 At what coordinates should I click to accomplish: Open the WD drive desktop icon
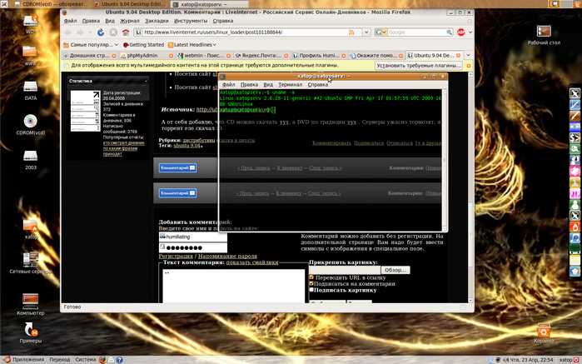[x=31, y=24]
